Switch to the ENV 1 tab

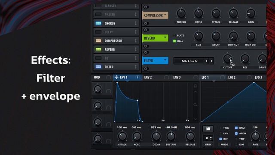pos(127,77)
